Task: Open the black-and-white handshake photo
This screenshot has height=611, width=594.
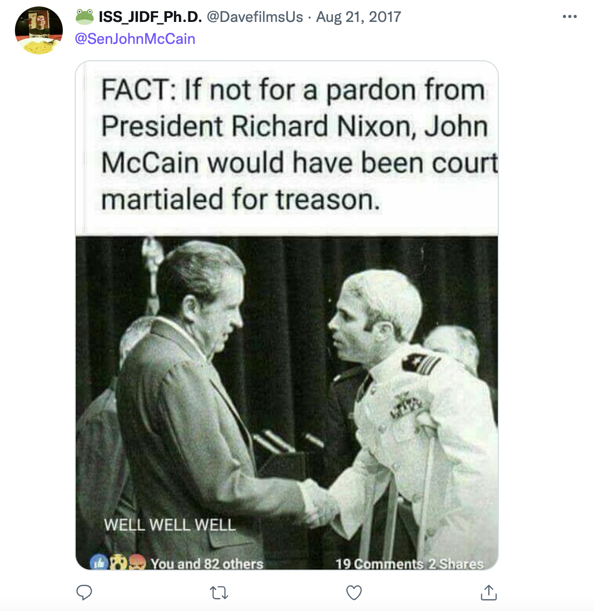Action: point(287,403)
